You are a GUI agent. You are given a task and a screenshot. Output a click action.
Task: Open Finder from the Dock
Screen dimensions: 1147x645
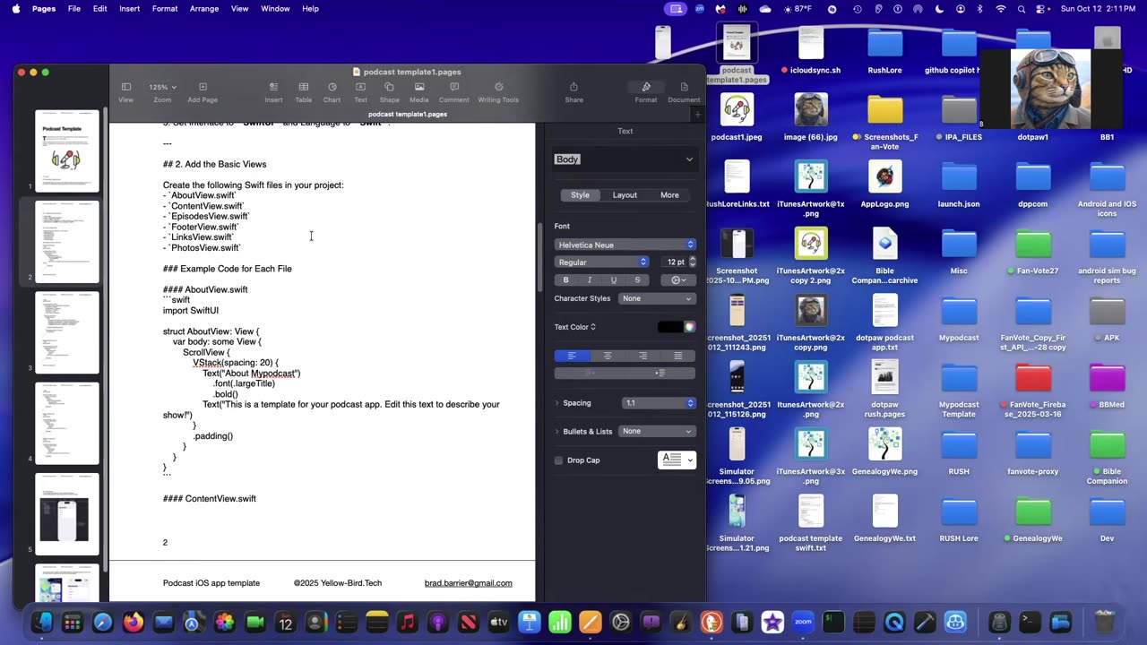pyautogui.click(x=42, y=623)
